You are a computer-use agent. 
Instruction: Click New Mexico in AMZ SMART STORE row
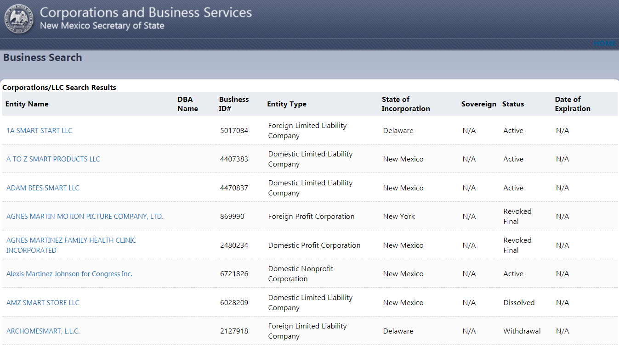click(403, 303)
